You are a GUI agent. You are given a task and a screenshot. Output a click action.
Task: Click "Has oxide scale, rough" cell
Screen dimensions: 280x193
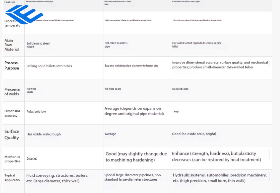click(x=44, y=134)
